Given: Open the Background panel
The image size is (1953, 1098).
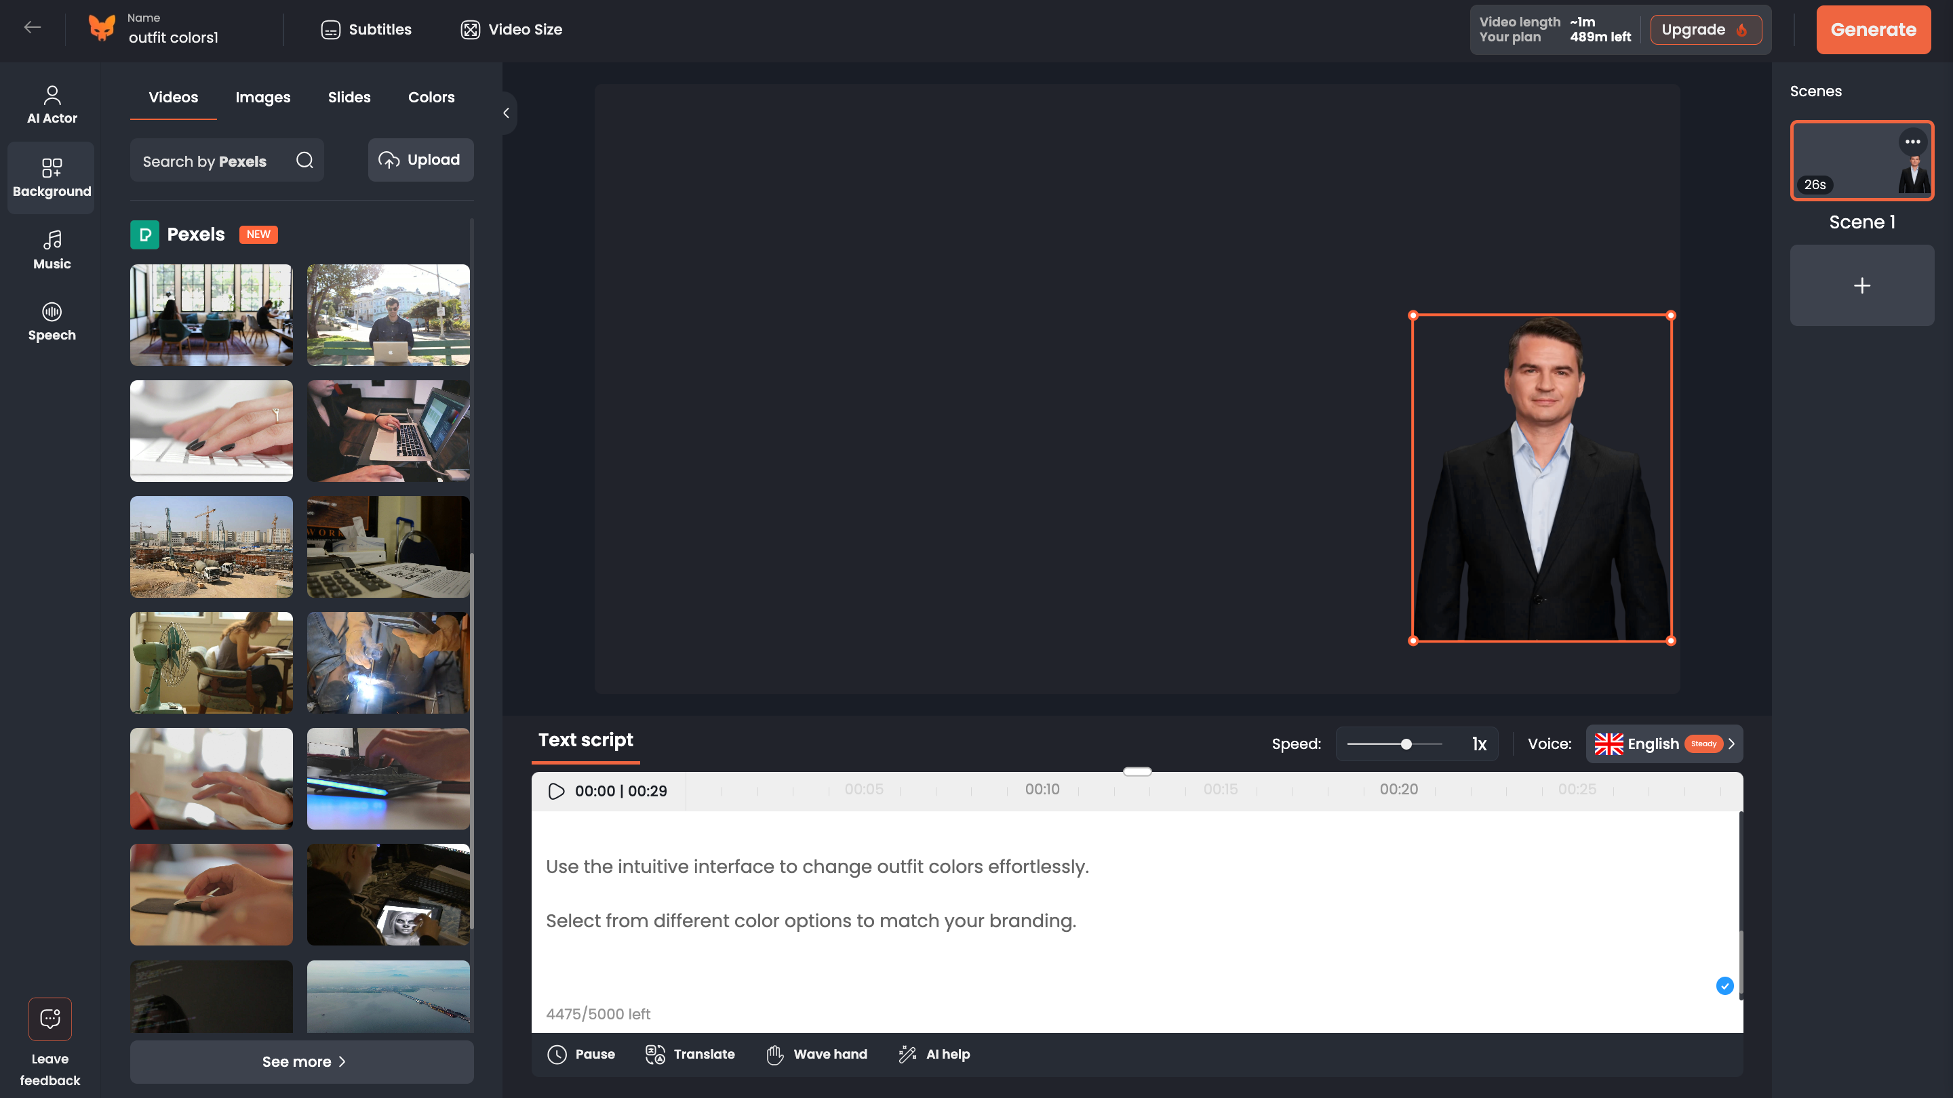Looking at the screenshot, I should pos(51,178).
